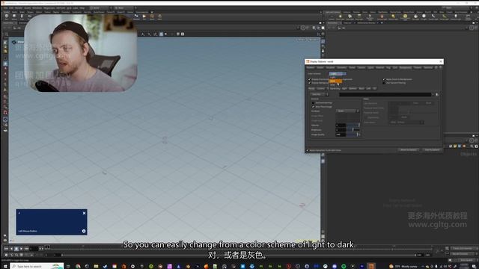The width and height of the screenshot is (479, 269).
Task: Click the Saturation value field
Action: point(341,126)
